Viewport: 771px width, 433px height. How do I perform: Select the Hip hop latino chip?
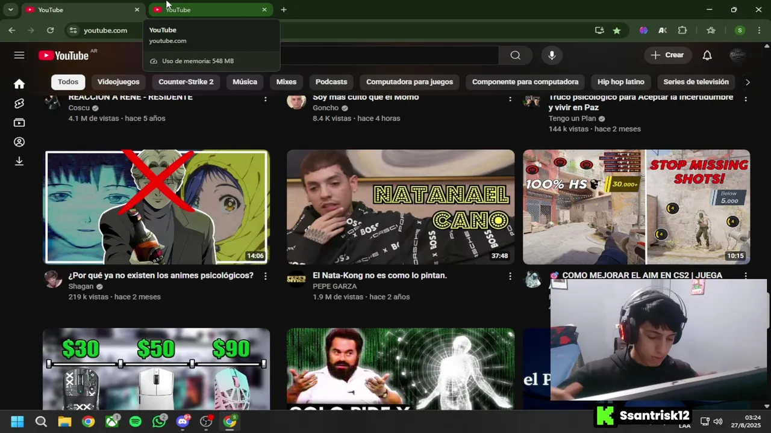click(x=621, y=82)
